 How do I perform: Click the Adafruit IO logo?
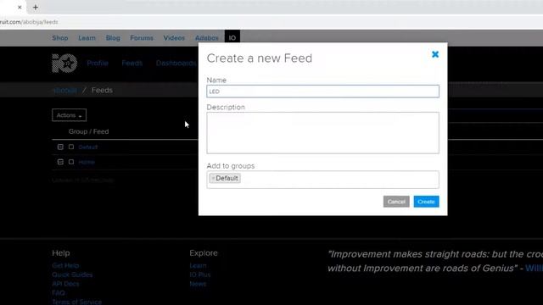(x=64, y=64)
